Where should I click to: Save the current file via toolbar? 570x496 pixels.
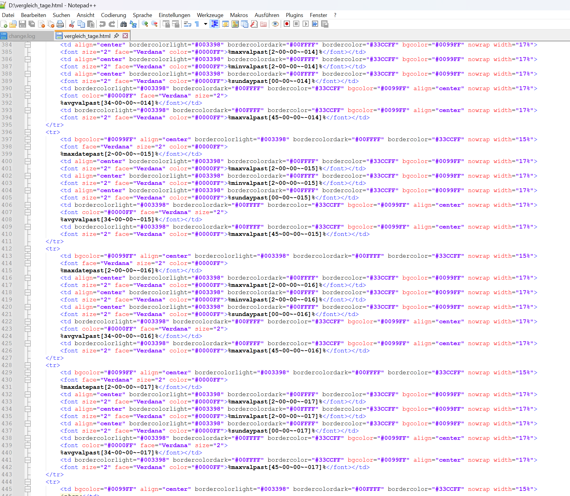pos(22,24)
